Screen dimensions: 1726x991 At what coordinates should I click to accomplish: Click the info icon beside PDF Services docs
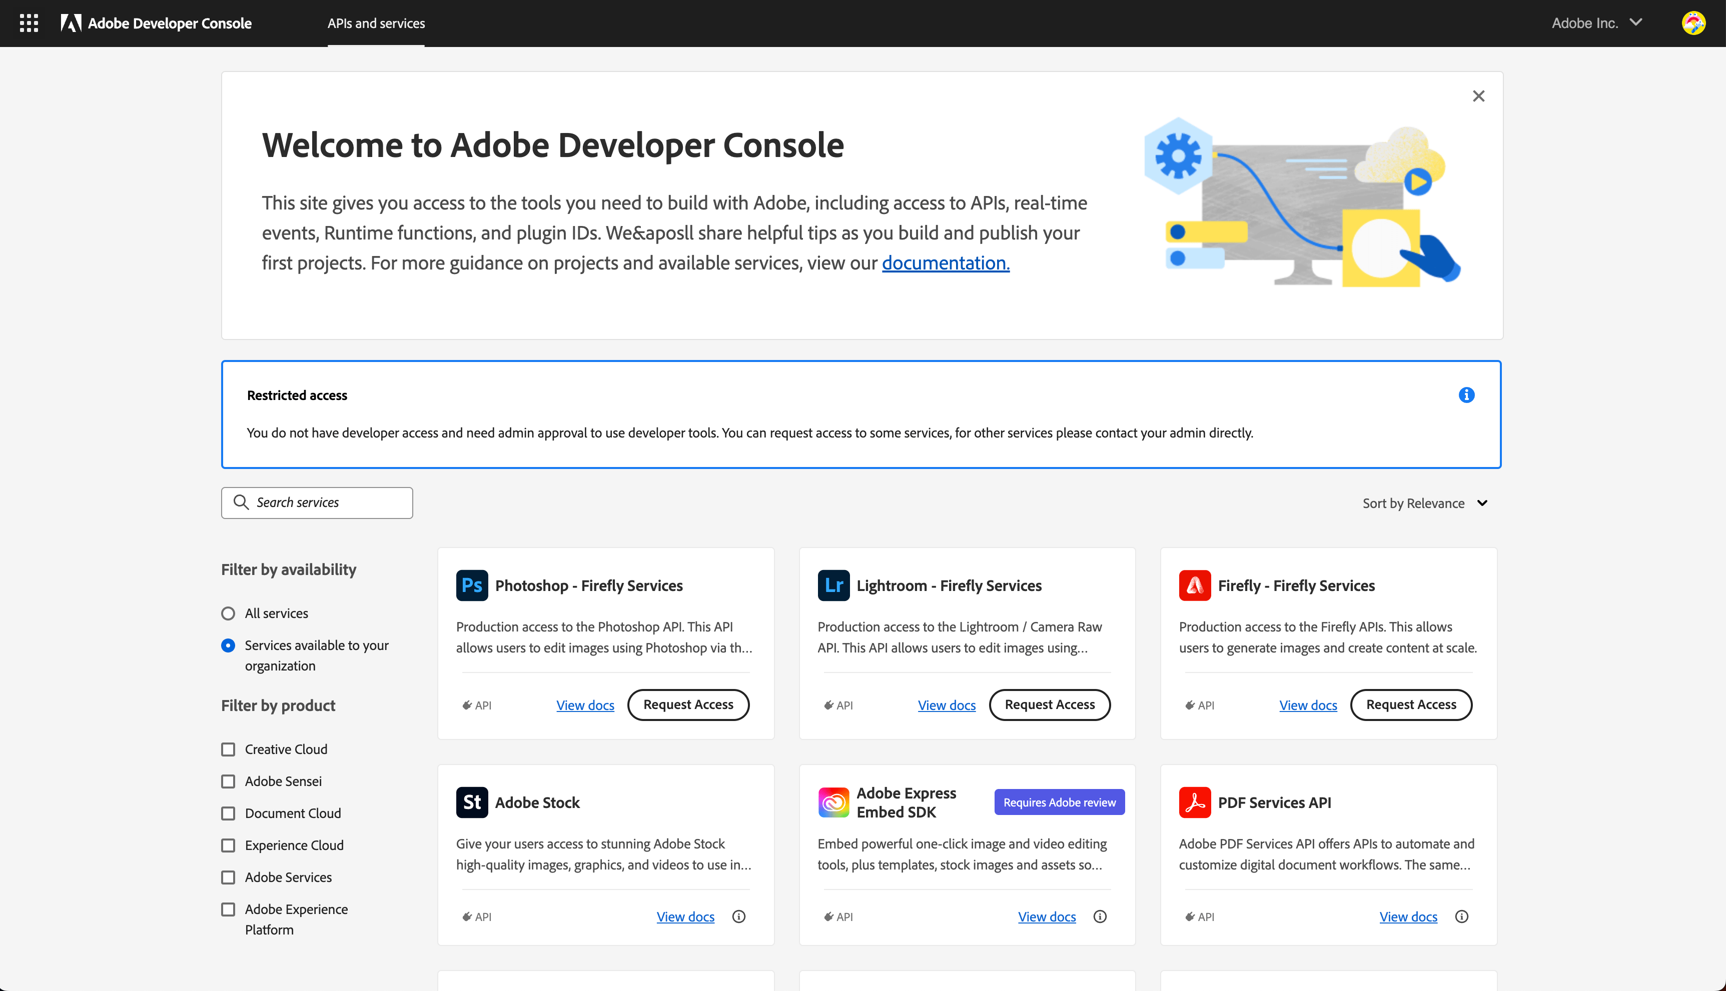(1462, 916)
